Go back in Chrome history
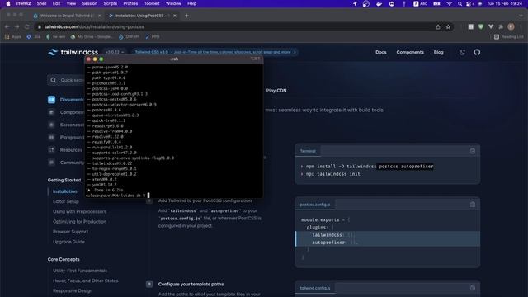Image resolution: width=528 pixels, height=297 pixels. click(x=7, y=26)
